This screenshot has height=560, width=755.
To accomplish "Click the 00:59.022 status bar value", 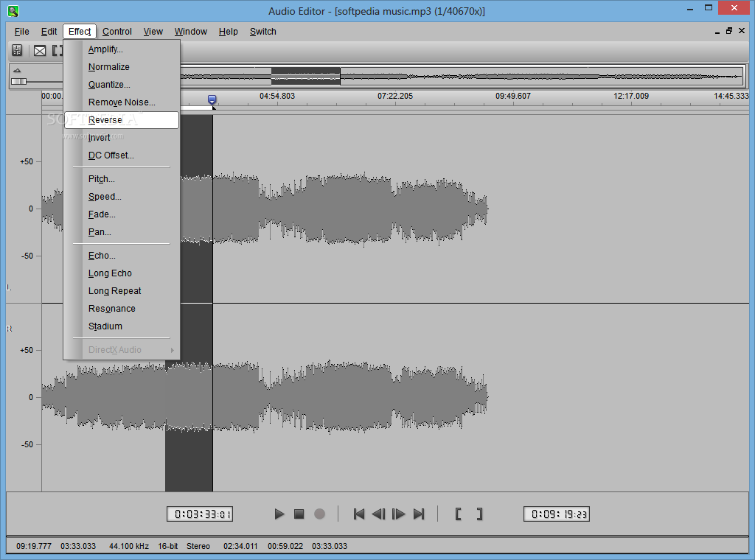I will (x=285, y=546).
